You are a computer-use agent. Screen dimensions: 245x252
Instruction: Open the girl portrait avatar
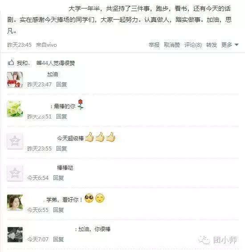click(15, 203)
